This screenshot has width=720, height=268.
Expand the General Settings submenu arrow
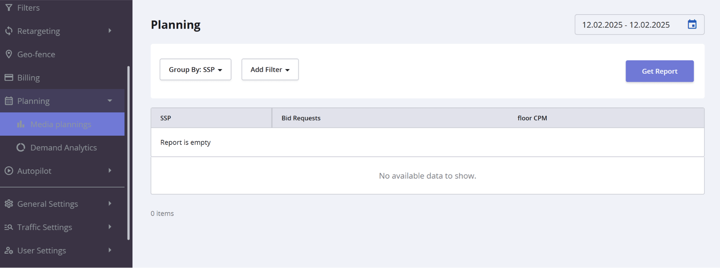click(110, 204)
